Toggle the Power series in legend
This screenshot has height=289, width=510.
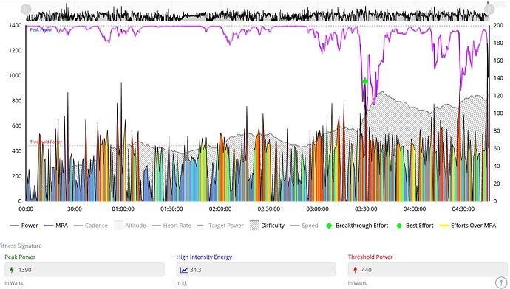24,226
